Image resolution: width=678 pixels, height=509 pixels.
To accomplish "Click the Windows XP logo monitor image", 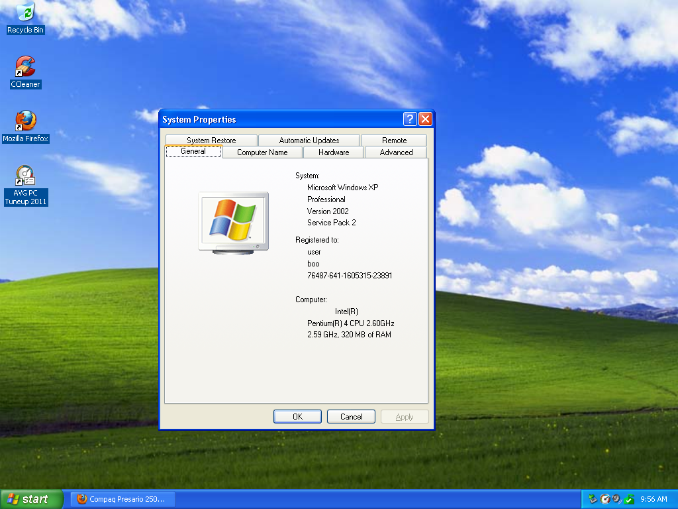I will (x=234, y=223).
